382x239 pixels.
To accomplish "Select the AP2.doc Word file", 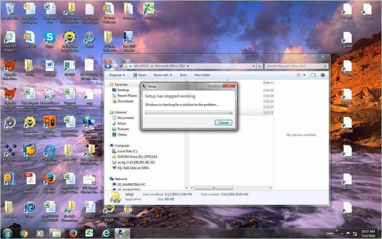I will point(50,68).
